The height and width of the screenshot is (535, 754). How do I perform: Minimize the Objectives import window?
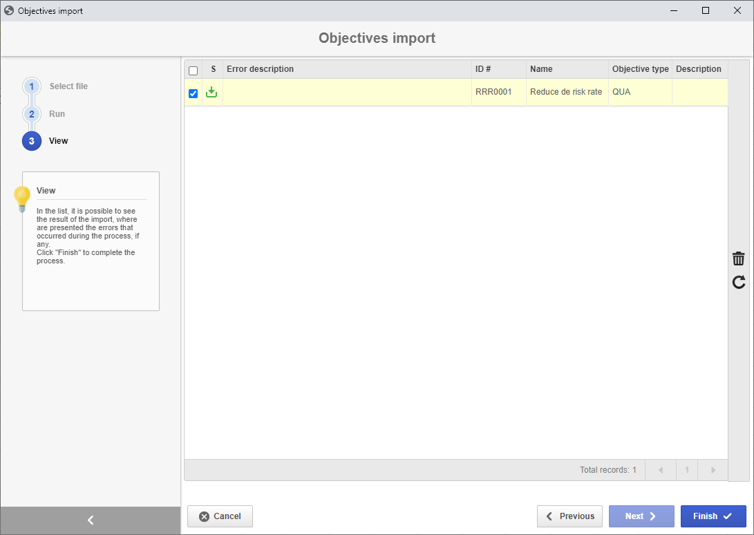click(674, 10)
